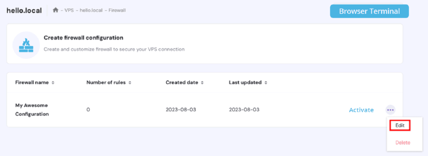Click the rules count value 0

click(88, 110)
